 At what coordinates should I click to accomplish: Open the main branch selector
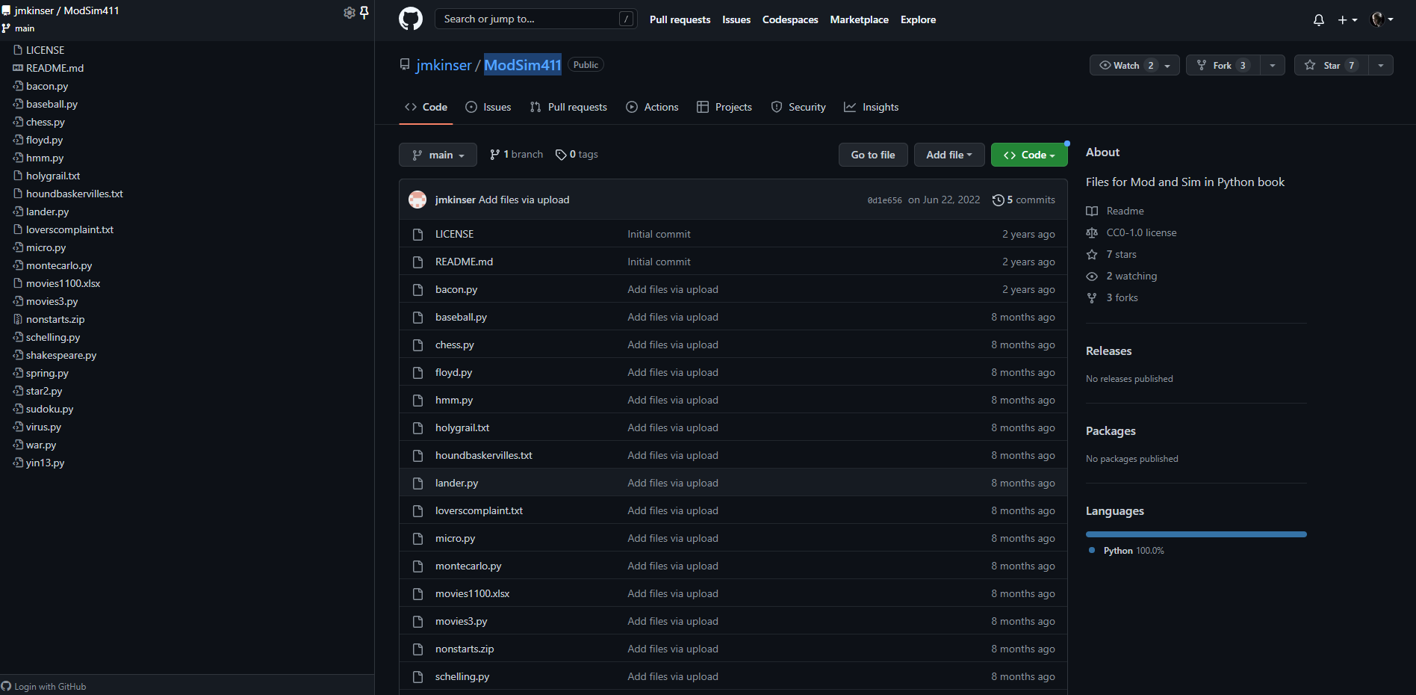pyautogui.click(x=438, y=155)
